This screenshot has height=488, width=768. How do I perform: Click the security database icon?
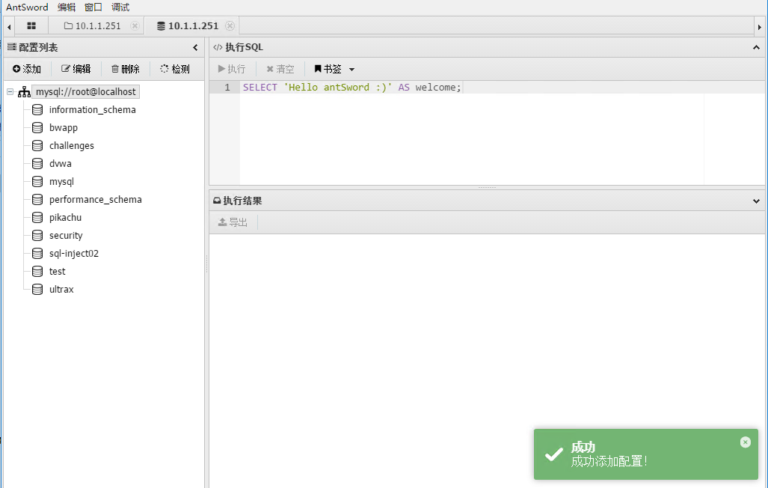37,236
